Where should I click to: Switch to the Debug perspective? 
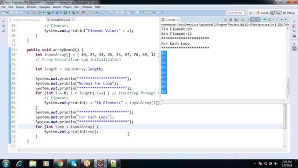289,13
